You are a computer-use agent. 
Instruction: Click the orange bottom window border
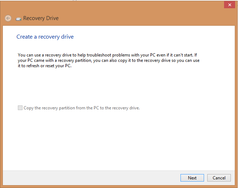pyautogui.click(x=118, y=186)
